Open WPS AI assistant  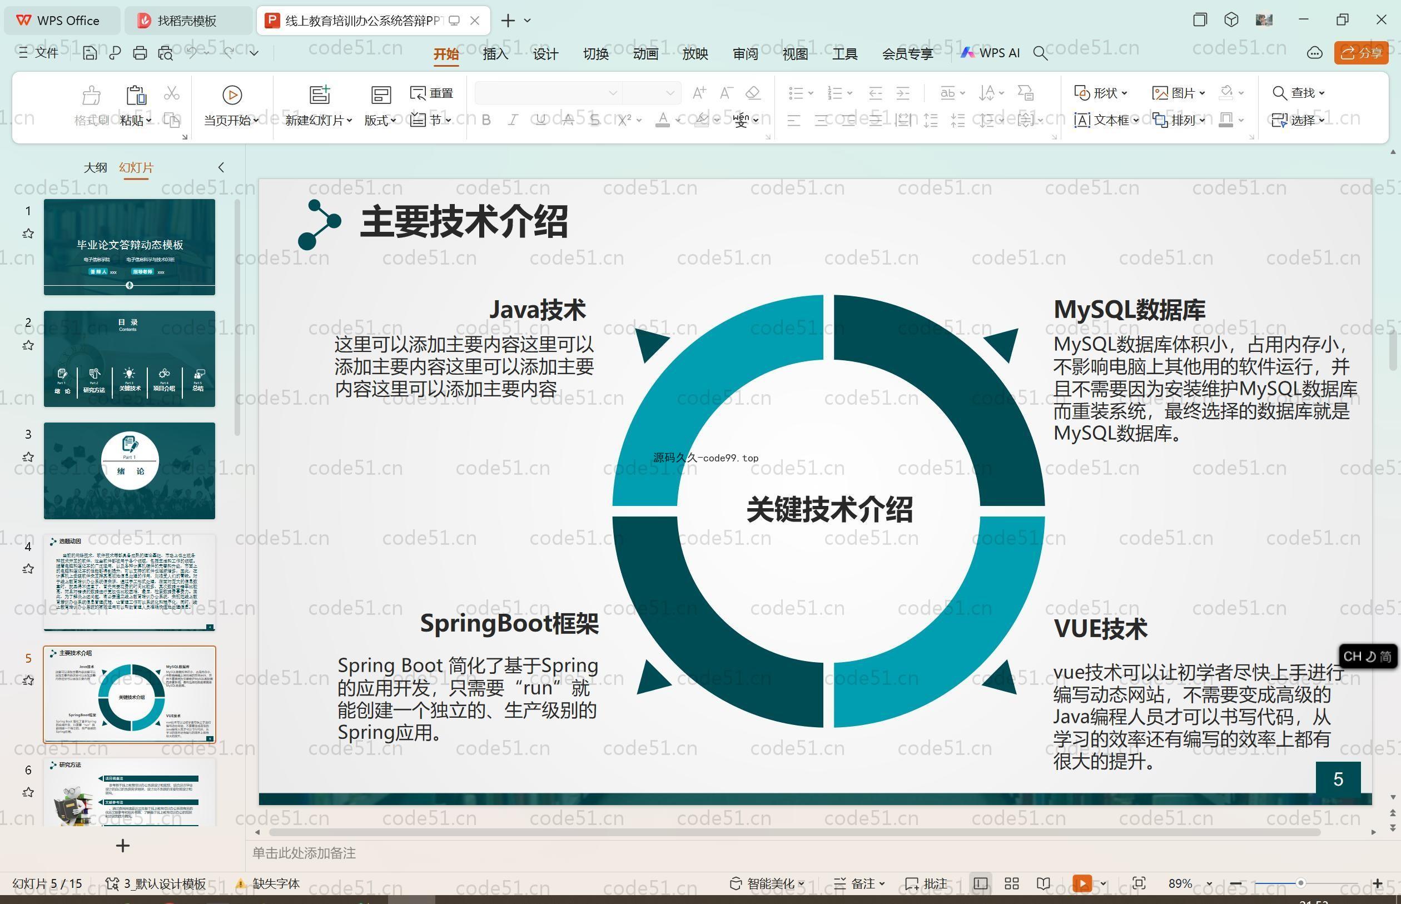point(990,53)
